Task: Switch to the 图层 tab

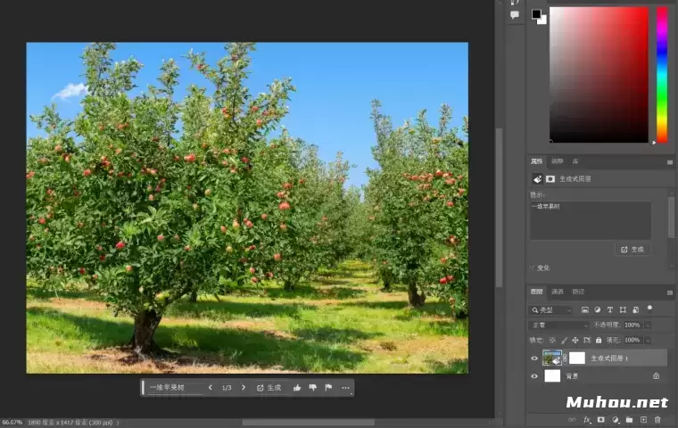Action: click(x=537, y=292)
